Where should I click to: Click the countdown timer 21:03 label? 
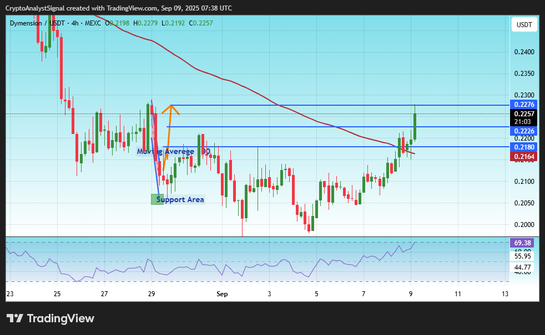[523, 122]
